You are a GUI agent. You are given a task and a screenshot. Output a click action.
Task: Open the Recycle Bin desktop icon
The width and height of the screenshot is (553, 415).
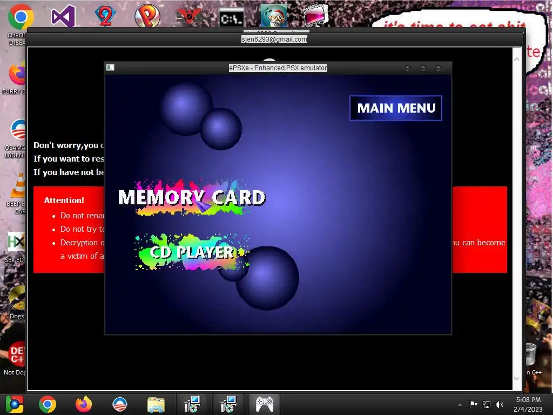(x=531, y=354)
